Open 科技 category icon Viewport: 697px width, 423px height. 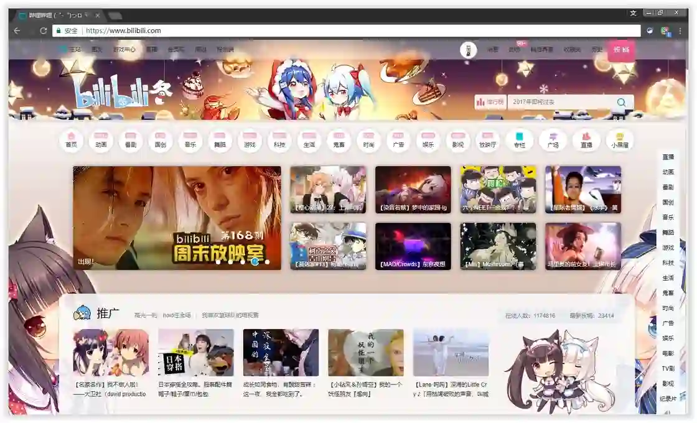point(279,141)
